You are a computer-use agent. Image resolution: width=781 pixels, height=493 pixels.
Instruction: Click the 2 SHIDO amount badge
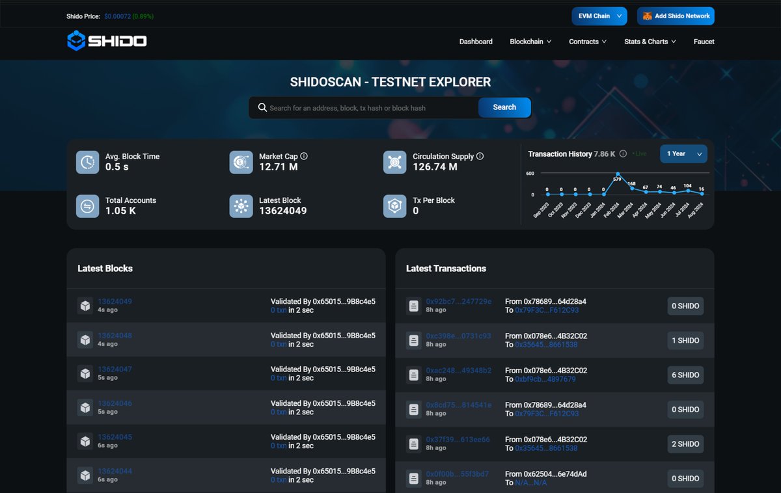685,444
